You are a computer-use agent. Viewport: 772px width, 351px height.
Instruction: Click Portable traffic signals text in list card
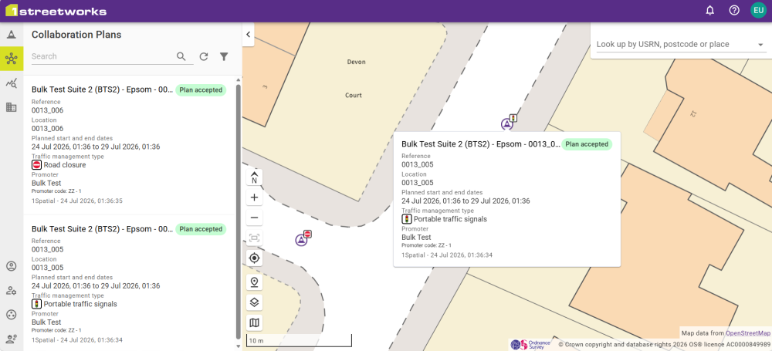pyautogui.click(x=80, y=304)
